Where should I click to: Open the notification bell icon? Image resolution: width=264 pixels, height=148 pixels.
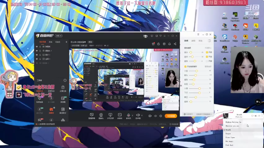(x=170, y=44)
